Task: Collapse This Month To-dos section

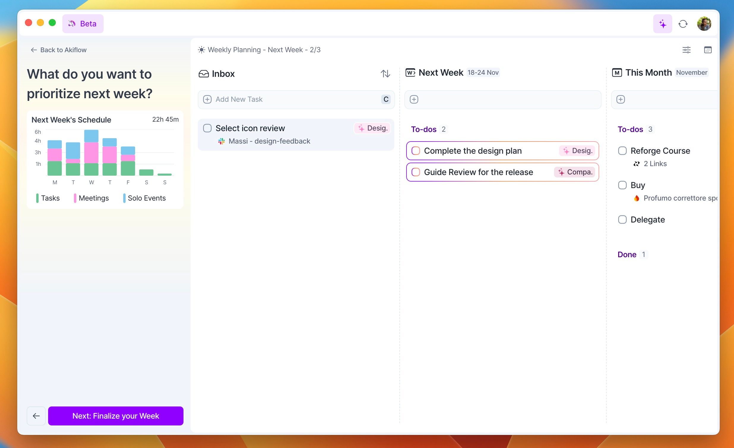Action: tap(630, 129)
